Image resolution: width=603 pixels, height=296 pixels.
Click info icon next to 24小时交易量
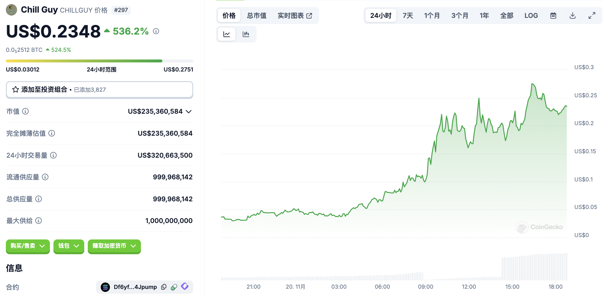(53, 155)
